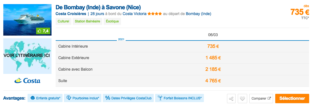Click the Sélectionner button
313x107 pixels.
coord(292,99)
